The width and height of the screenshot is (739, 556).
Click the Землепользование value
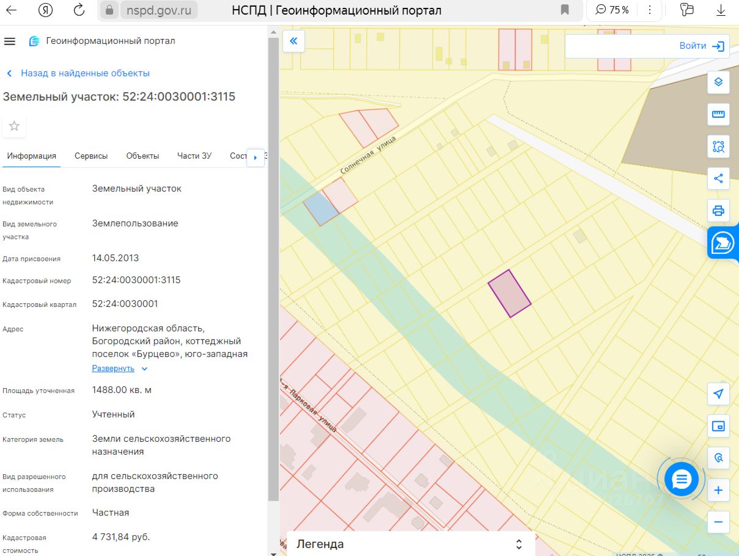pos(135,223)
